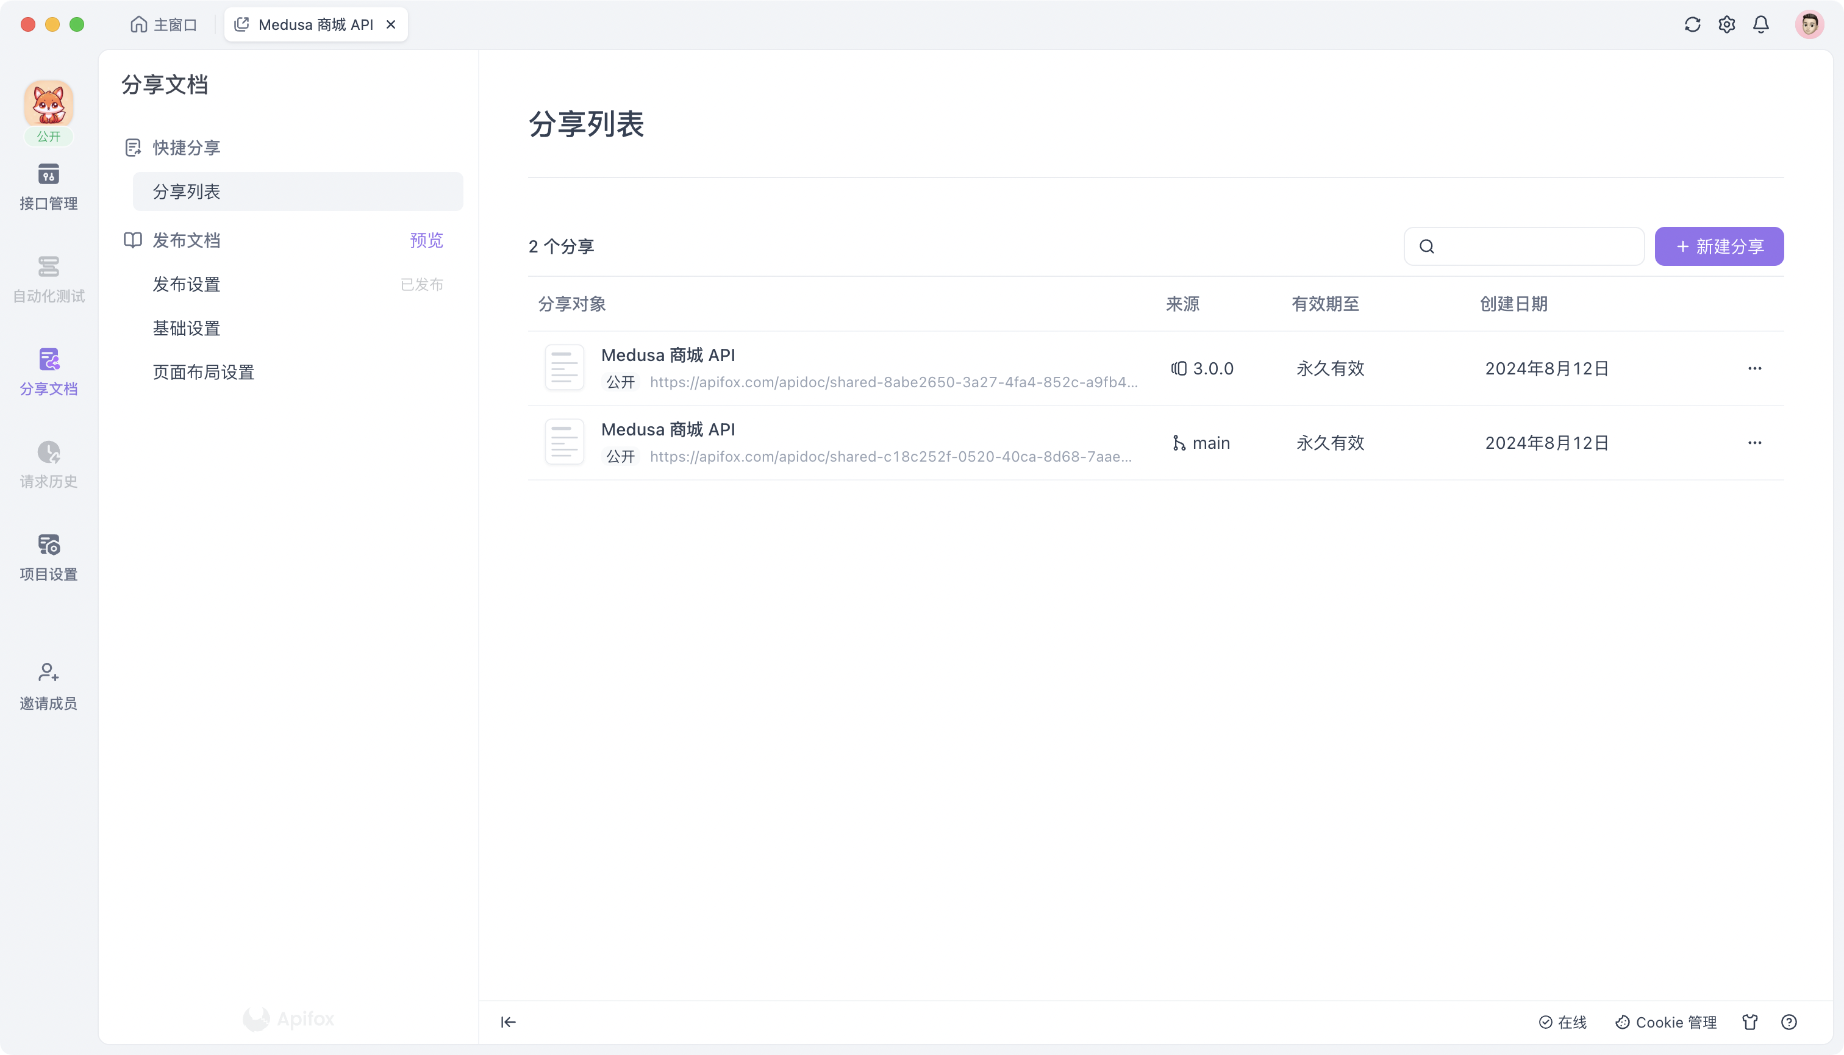This screenshot has height=1055, width=1844.
Task: Click the fox project avatar
Action: 48,105
